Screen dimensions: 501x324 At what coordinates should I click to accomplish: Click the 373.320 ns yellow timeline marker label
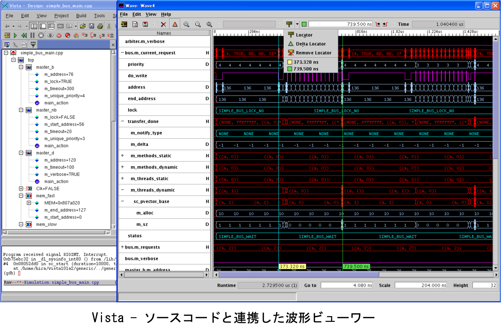(292, 266)
